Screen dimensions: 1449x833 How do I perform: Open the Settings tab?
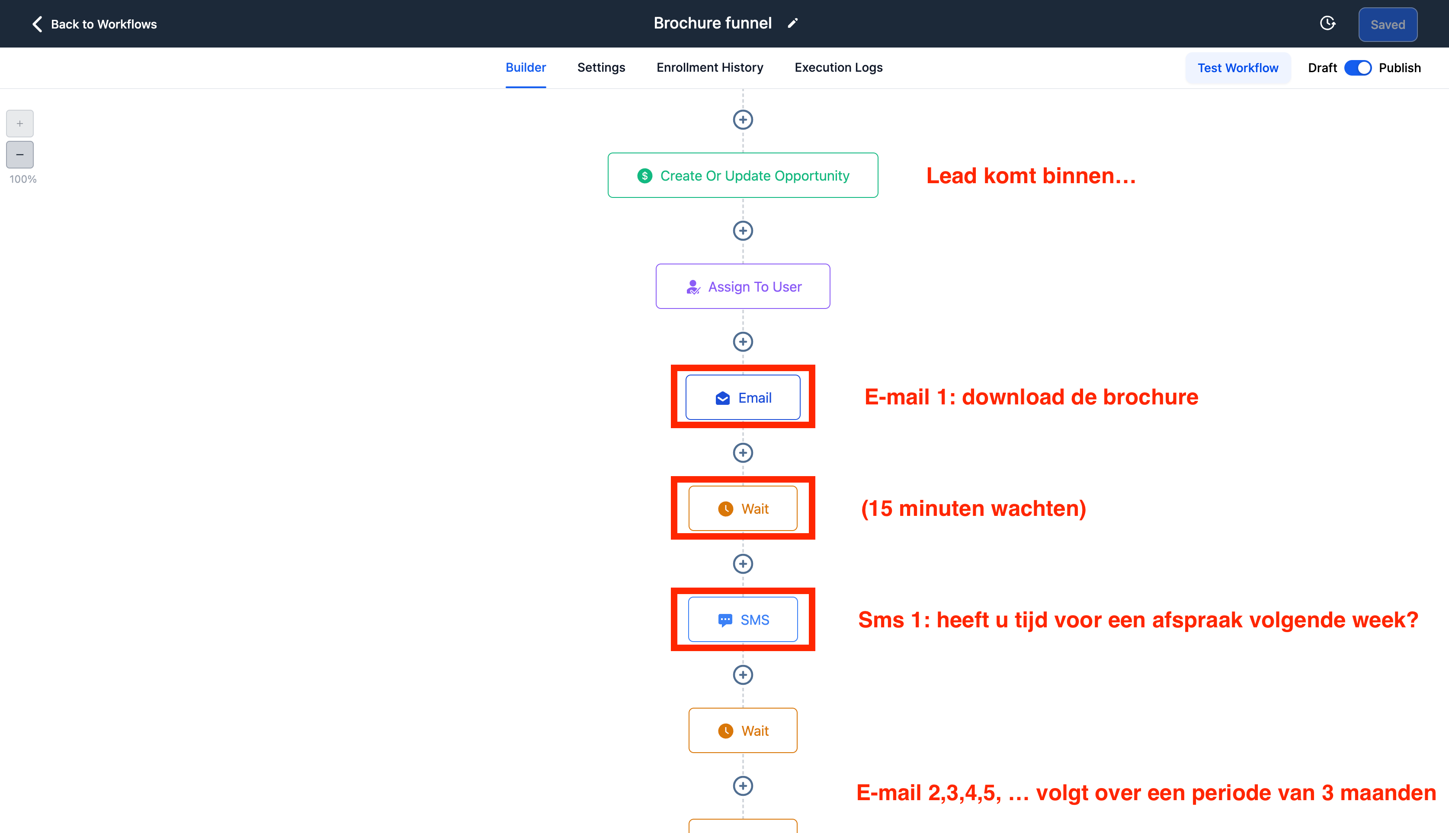tap(601, 67)
